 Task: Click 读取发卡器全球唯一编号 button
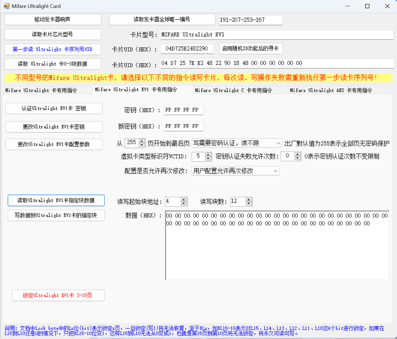coord(162,20)
